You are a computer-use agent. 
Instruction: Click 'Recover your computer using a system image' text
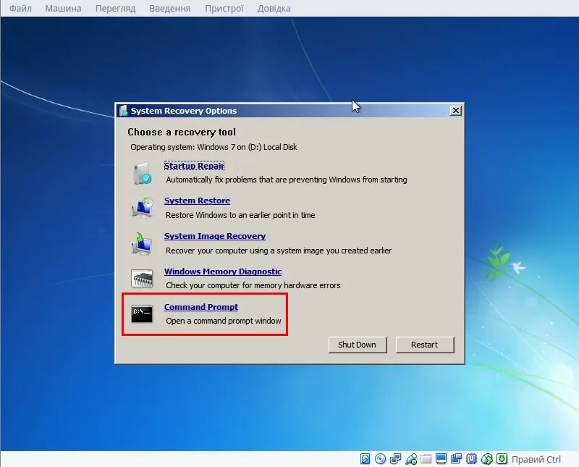(x=279, y=251)
